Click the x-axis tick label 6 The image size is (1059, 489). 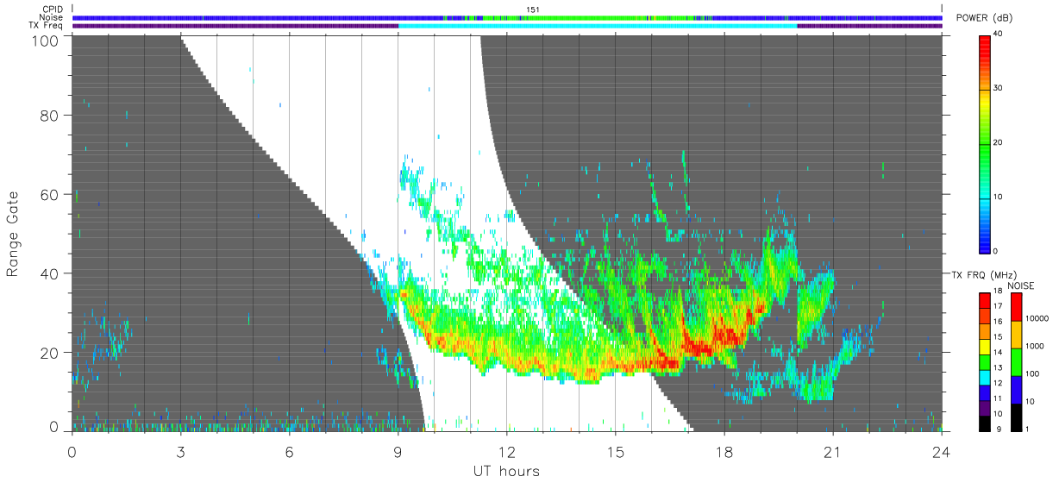289,451
